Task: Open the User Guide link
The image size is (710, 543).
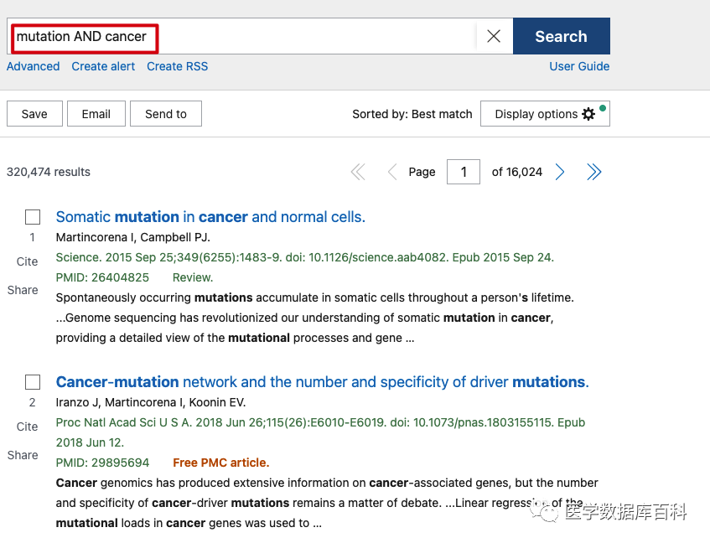Action: [x=579, y=66]
